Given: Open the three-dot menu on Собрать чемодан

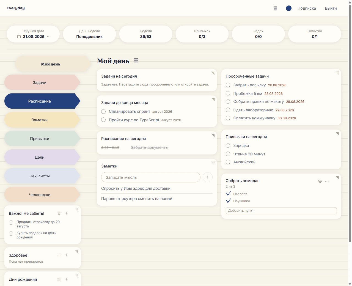Looking at the screenshot, I should coord(327,181).
